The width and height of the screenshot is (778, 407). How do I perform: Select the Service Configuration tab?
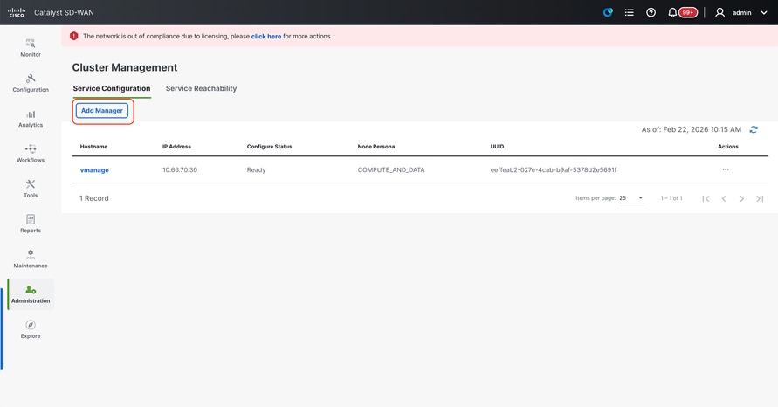point(112,88)
